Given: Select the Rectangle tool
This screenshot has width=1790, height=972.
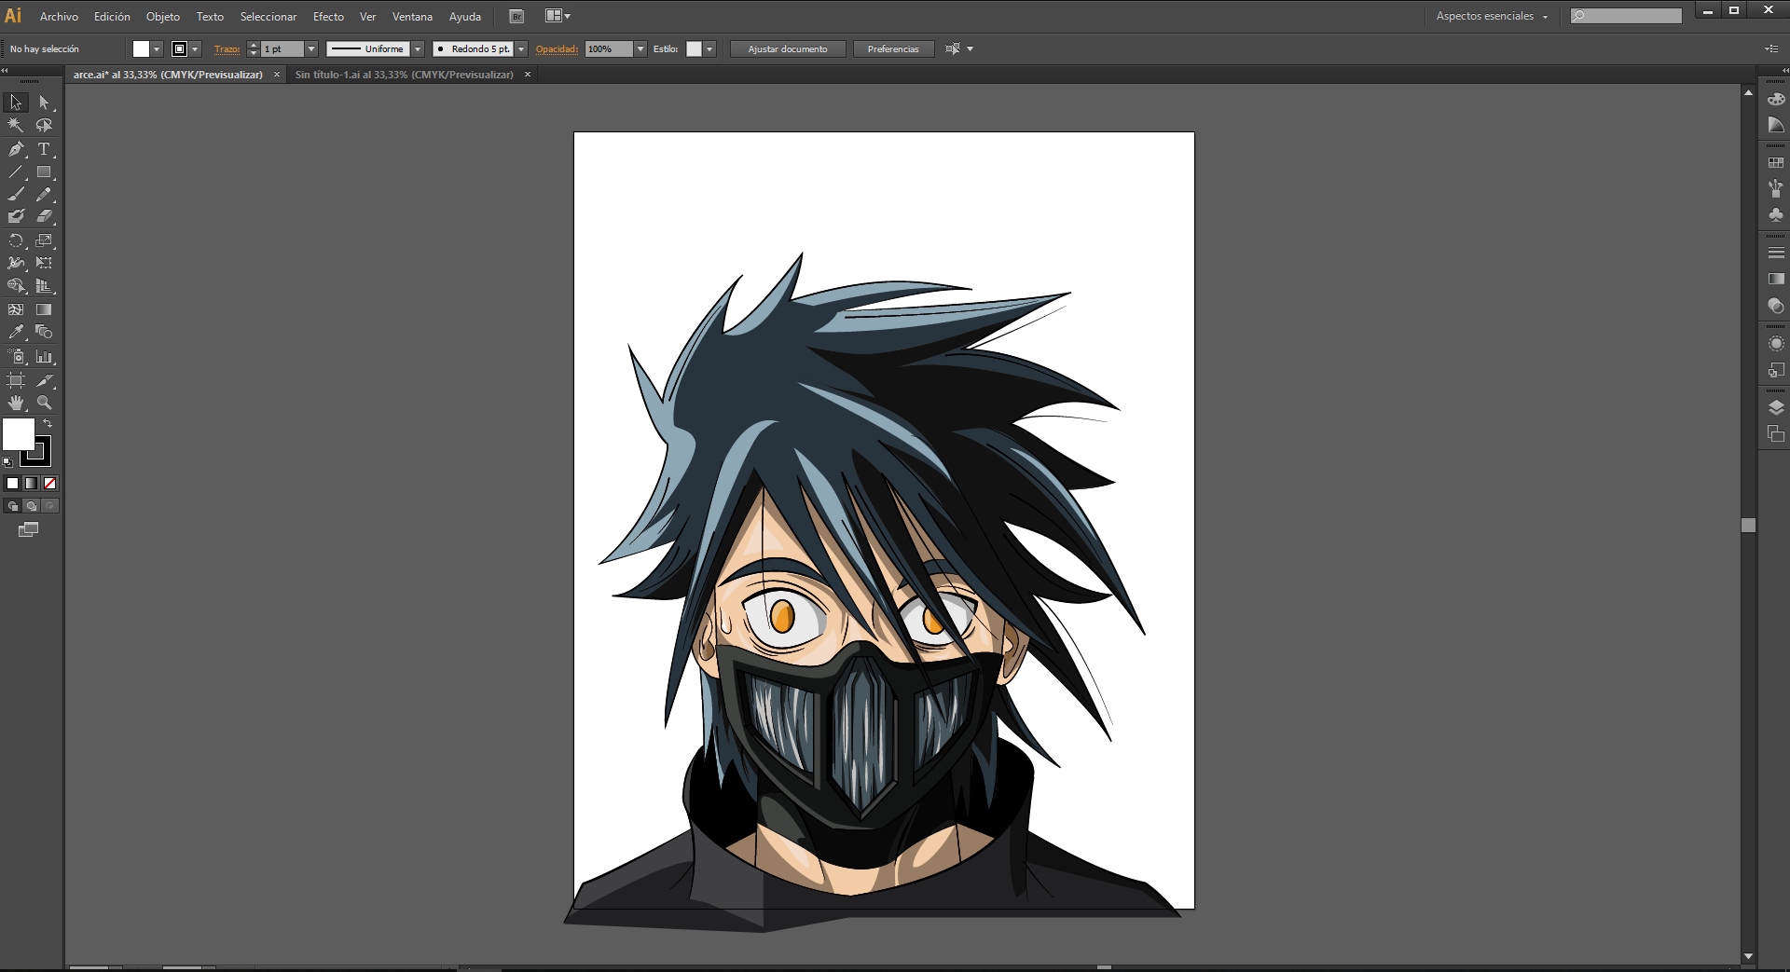Looking at the screenshot, I should pyautogui.click(x=44, y=172).
